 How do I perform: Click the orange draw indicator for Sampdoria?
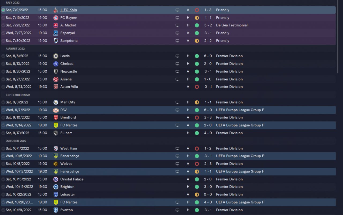tap(197, 41)
